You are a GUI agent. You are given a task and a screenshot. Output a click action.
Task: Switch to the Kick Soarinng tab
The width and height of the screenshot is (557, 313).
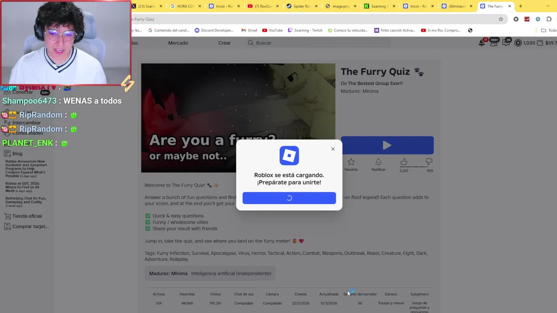click(379, 6)
